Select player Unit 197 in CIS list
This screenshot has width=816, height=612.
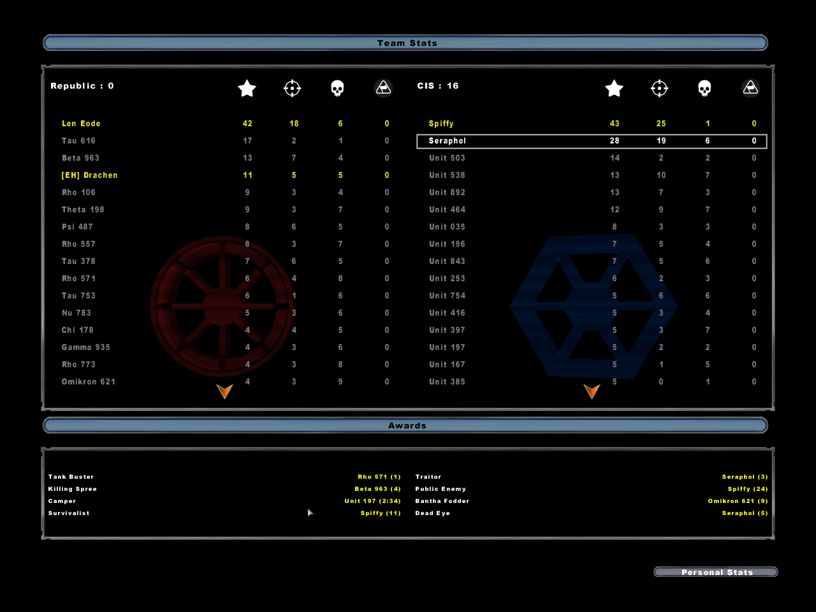pos(447,347)
